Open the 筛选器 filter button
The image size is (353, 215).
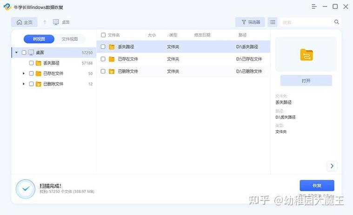[x=250, y=22]
